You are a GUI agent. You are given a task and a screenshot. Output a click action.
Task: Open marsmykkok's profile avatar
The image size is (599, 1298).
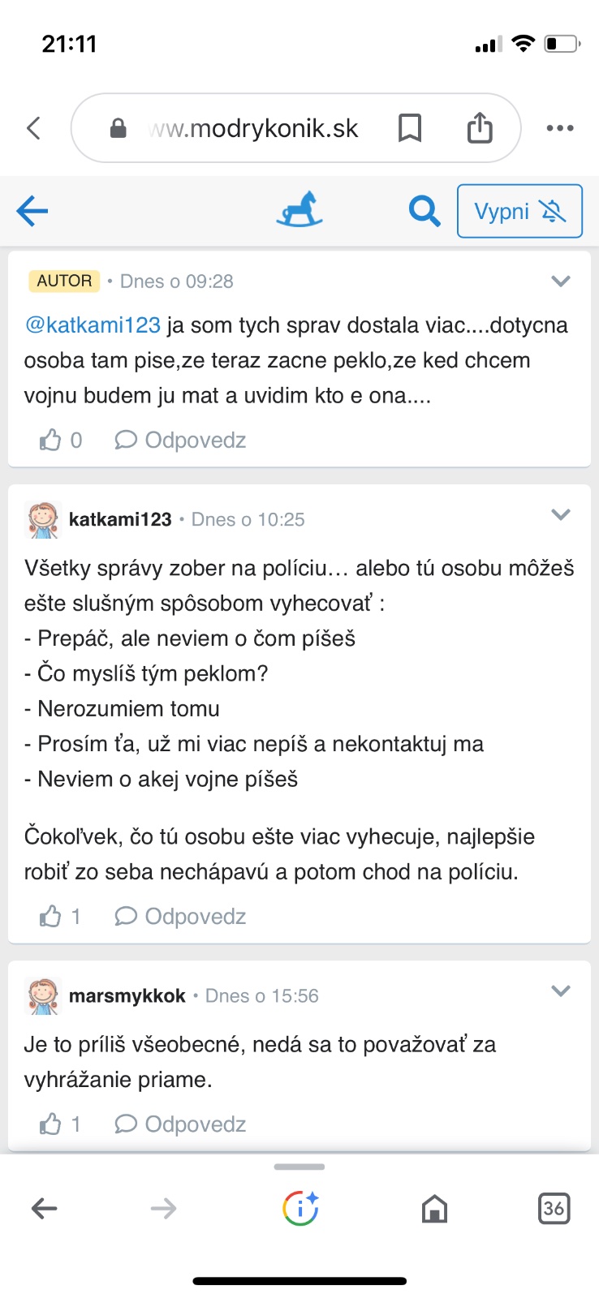43,996
